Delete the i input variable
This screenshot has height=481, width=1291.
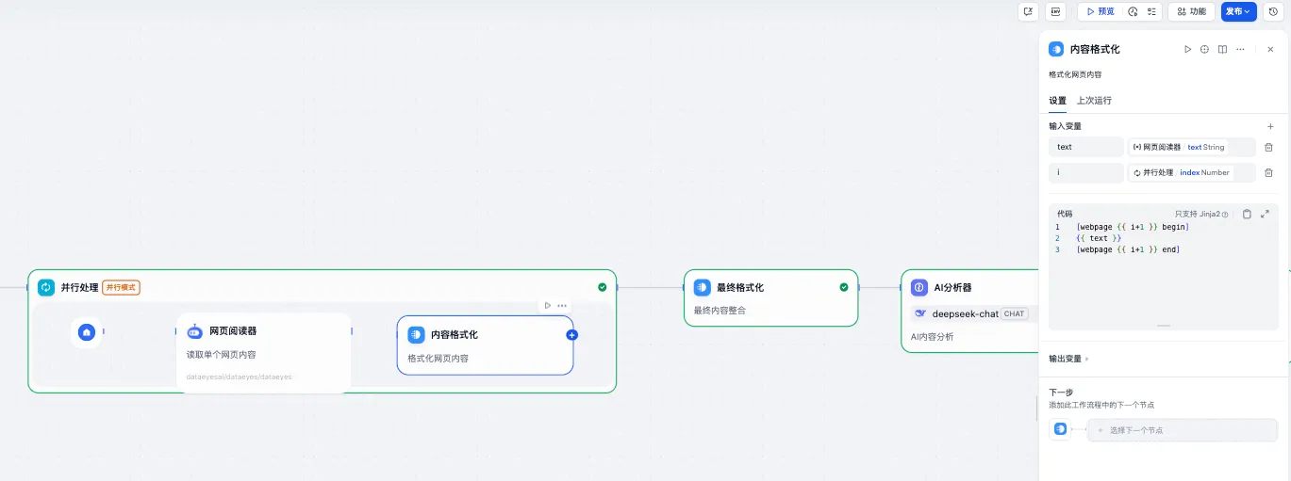1268,172
